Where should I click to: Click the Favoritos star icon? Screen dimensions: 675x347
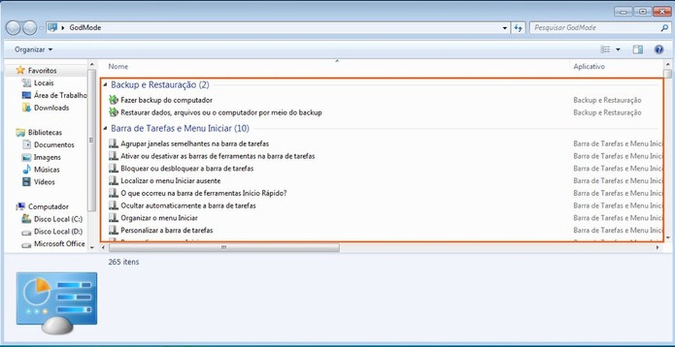pyautogui.click(x=20, y=70)
